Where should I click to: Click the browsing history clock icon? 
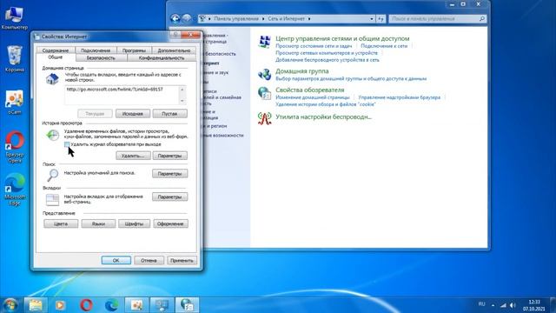pyautogui.click(x=52, y=136)
